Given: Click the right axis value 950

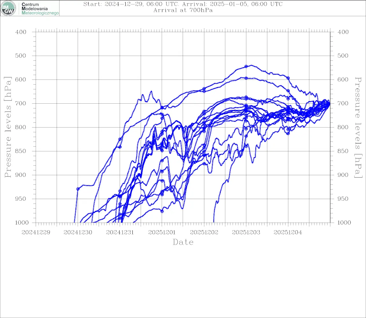Looking at the screenshot, I should point(343,199).
